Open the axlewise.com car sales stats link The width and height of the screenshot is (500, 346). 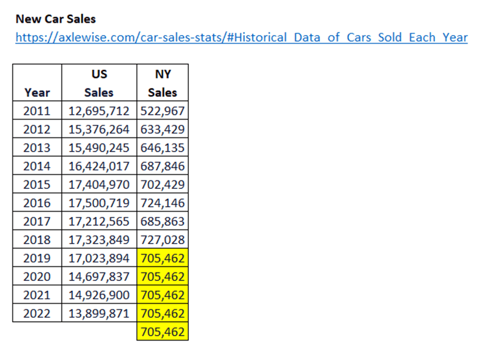[241, 37]
